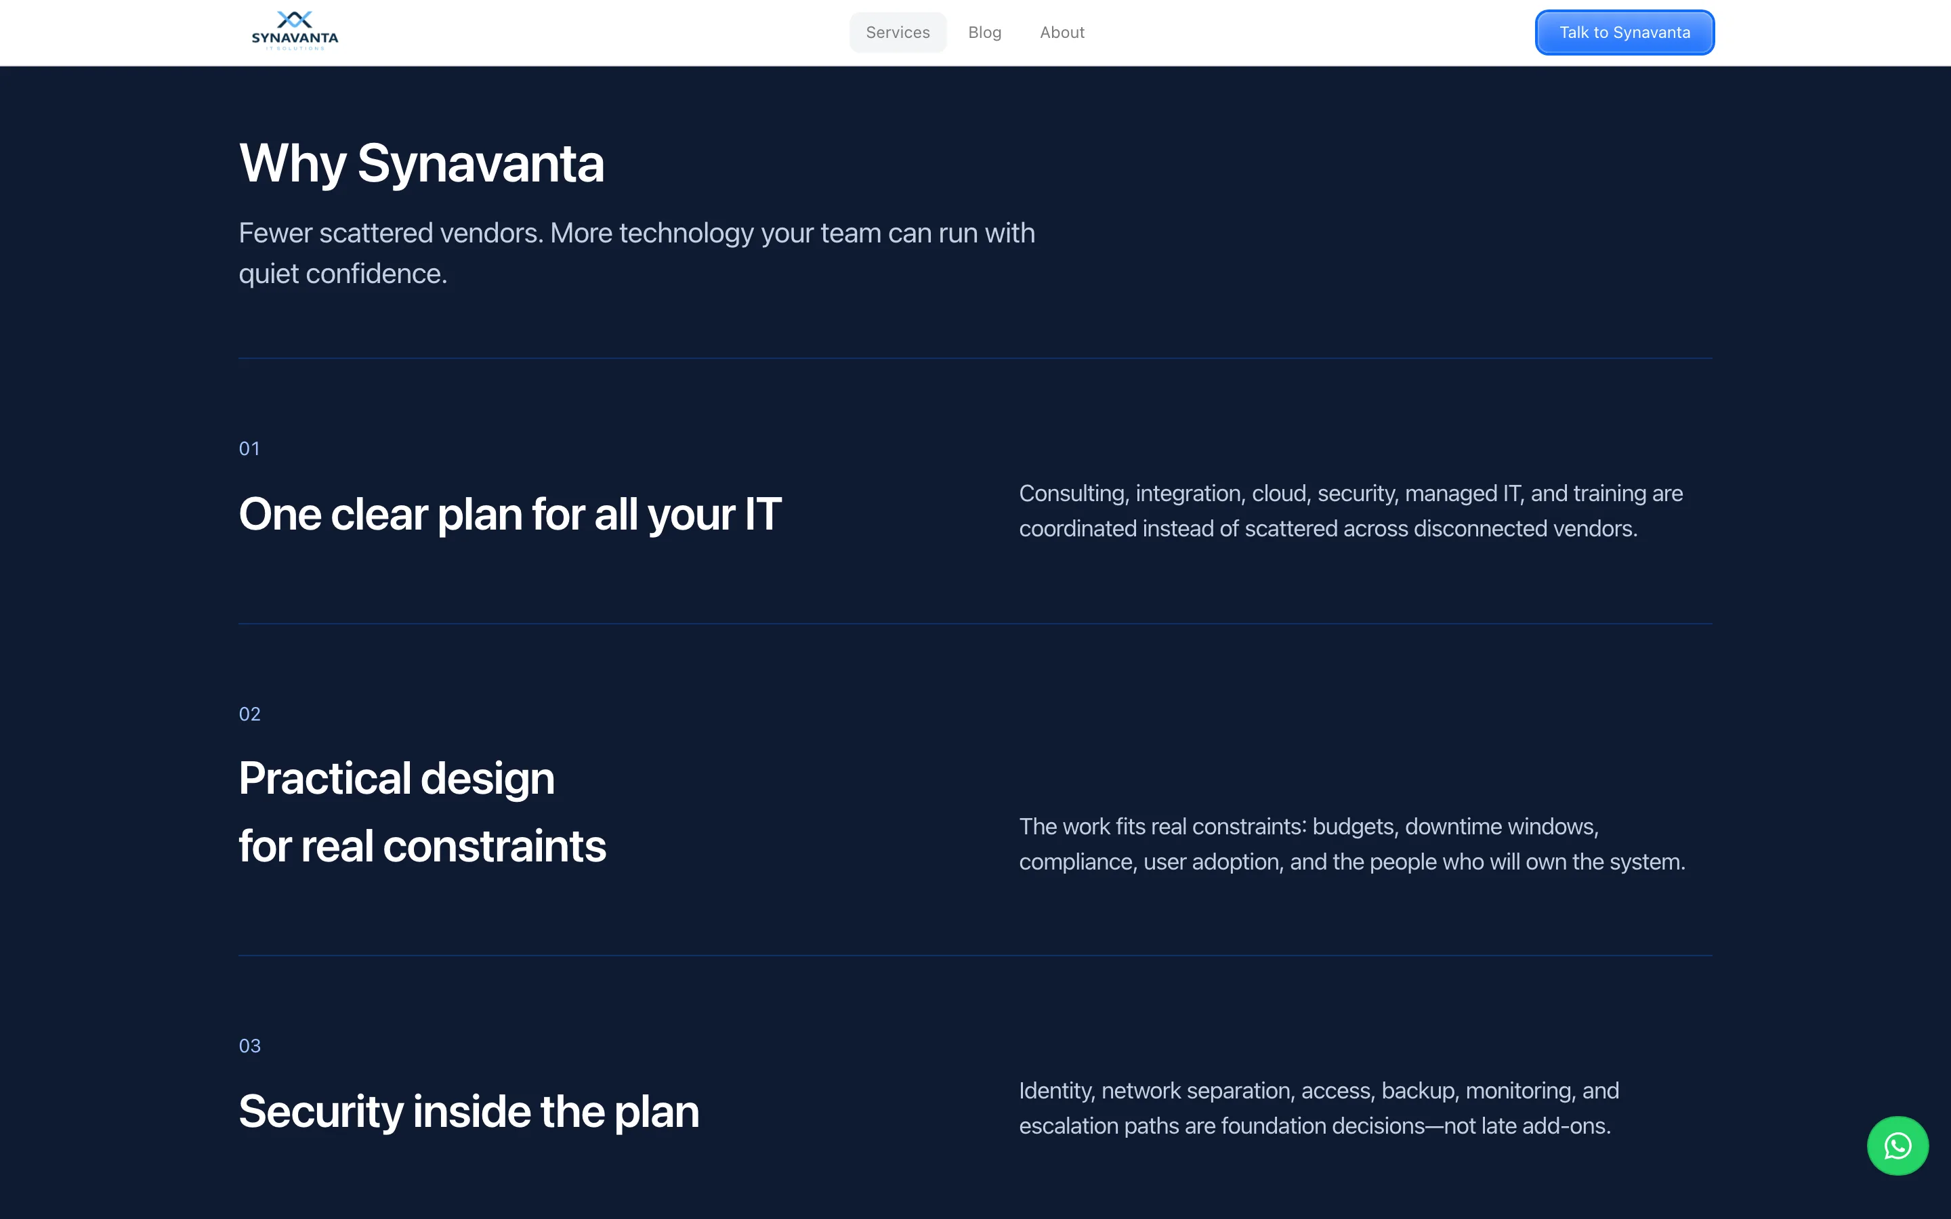Image resolution: width=1951 pixels, height=1219 pixels.
Task: Click the number label 02
Action: coord(249,714)
